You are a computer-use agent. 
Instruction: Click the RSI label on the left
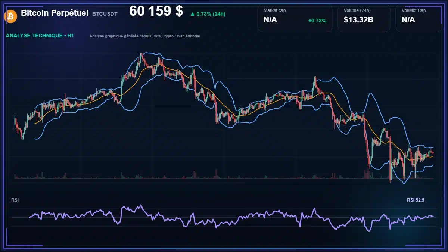[x=15, y=200]
